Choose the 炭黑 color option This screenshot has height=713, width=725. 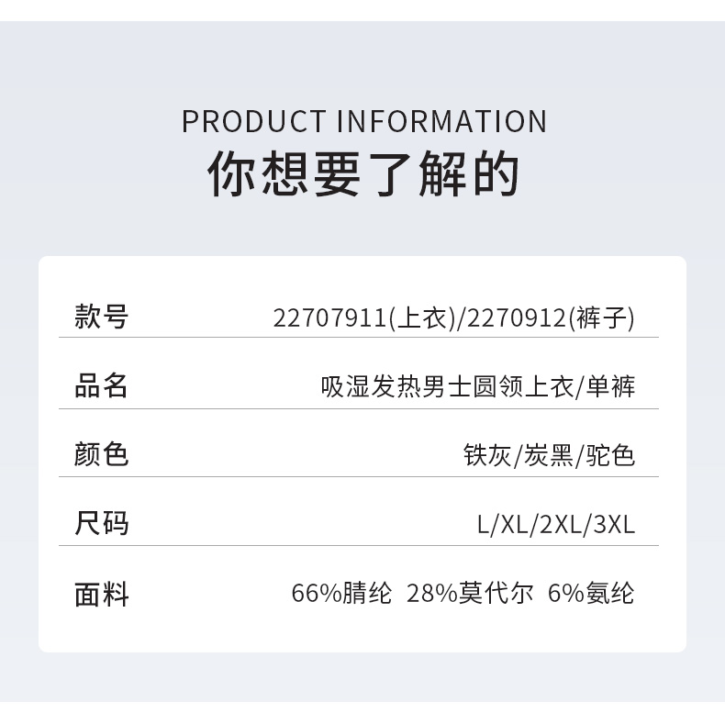coord(549,455)
